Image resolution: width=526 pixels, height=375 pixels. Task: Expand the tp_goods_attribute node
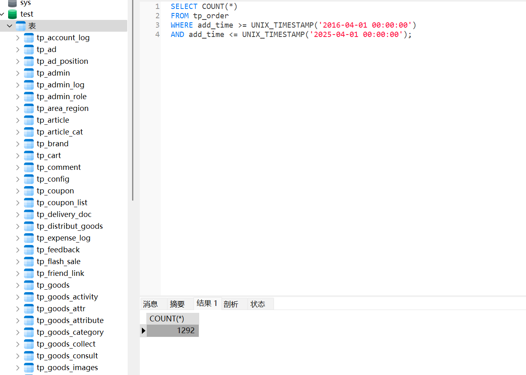click(17, 321)
